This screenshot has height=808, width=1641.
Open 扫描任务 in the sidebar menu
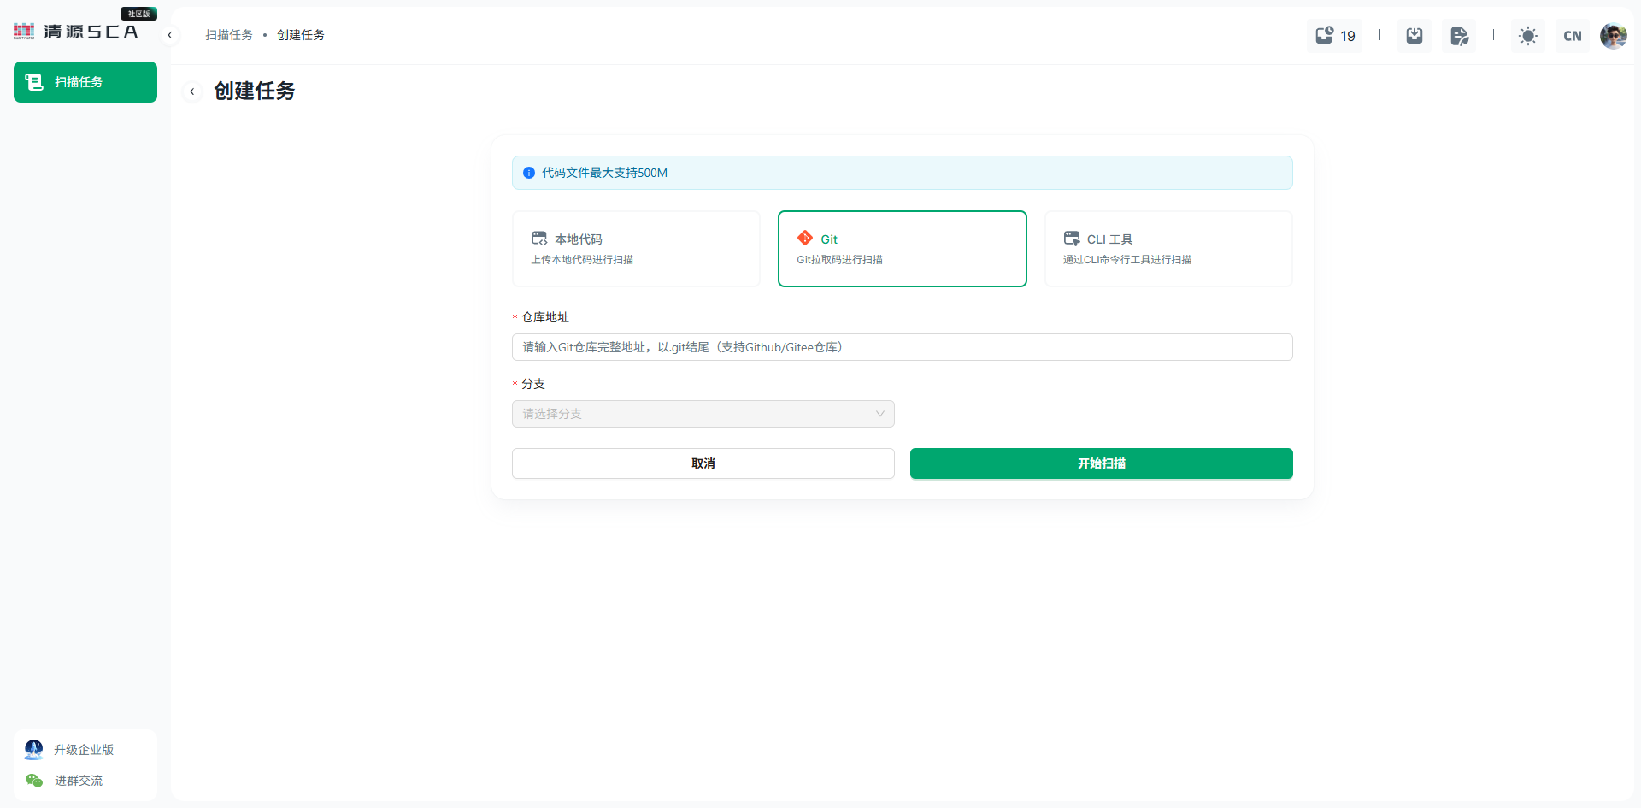point(85,82)
